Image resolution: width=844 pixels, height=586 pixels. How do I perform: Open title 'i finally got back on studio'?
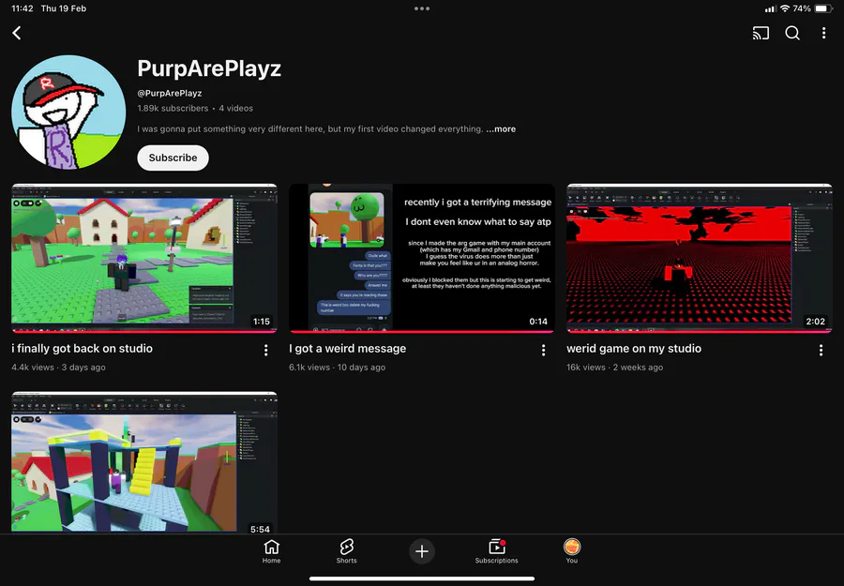pyautogui.click(x=82, y=348)
